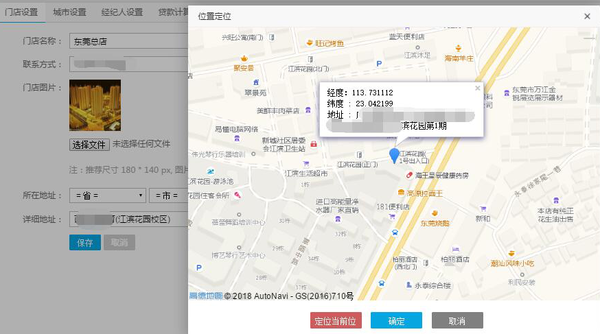Open the 市 city dropdown

point(169,195)
